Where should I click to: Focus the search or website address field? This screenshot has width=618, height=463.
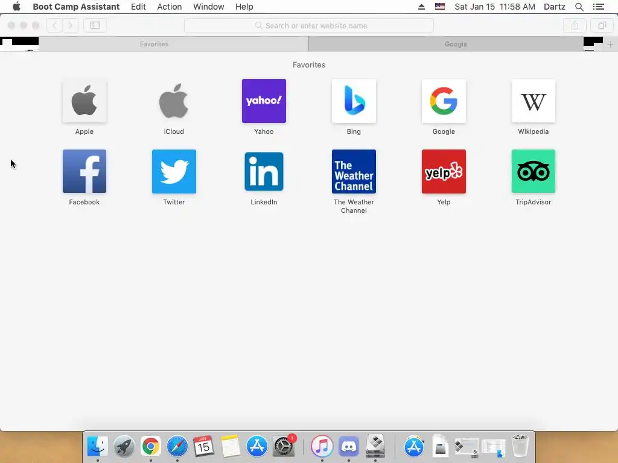pos(309,25)
